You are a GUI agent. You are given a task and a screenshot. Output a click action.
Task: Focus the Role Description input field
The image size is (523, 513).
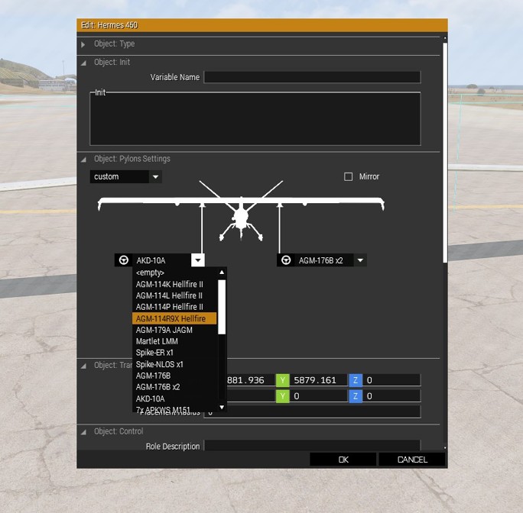pyautogui.click(x=312, y=445)
